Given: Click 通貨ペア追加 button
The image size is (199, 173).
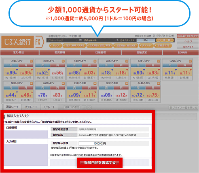Looking at the screenshot, I should (x=72, y=107).
